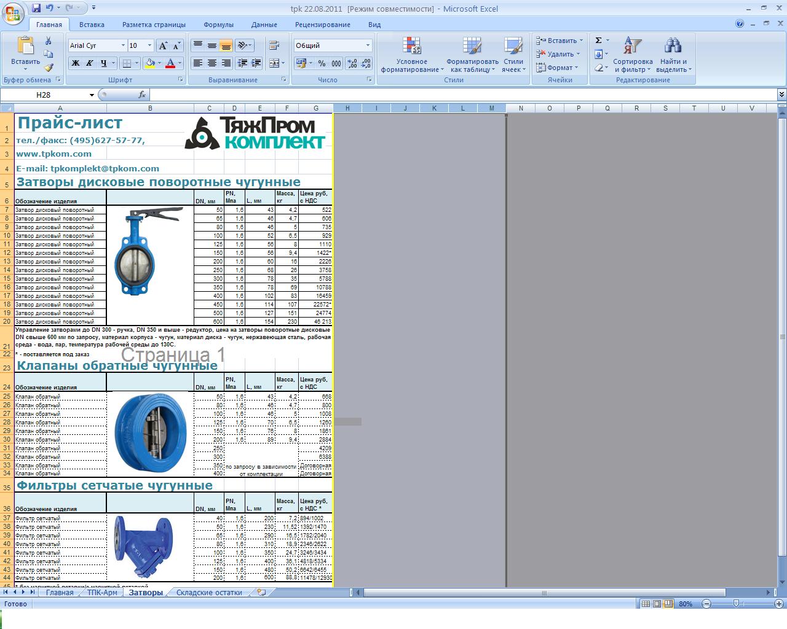
Task: Switch to the Складские остатки sheet
Action: [209, 592]
